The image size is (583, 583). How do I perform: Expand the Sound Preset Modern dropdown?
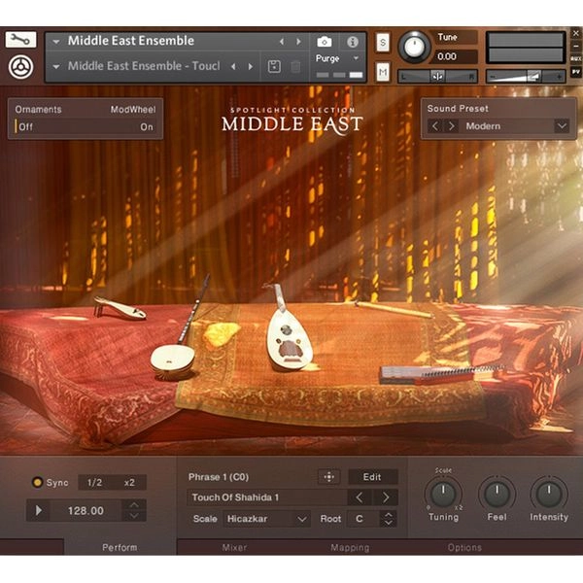click(x=562, y=126)
